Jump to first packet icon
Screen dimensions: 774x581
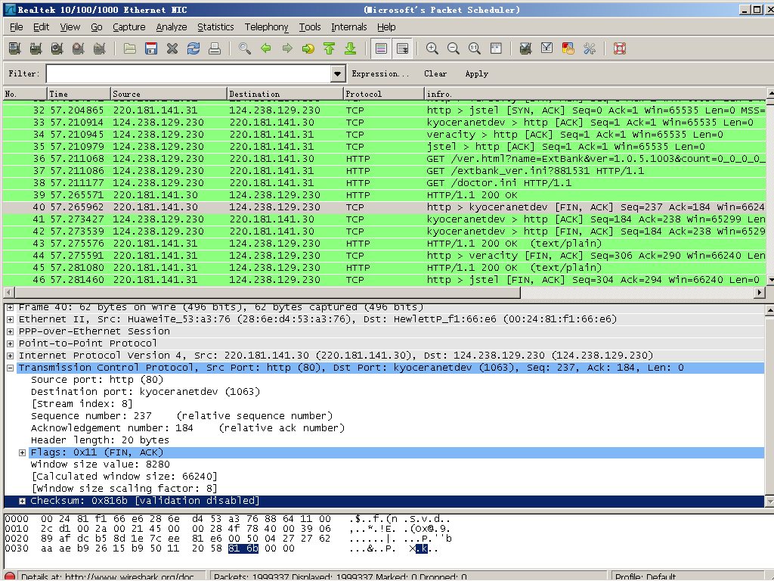point(330,48)
